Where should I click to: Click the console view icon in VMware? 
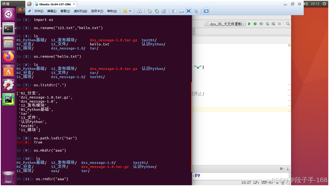point(206,11)
